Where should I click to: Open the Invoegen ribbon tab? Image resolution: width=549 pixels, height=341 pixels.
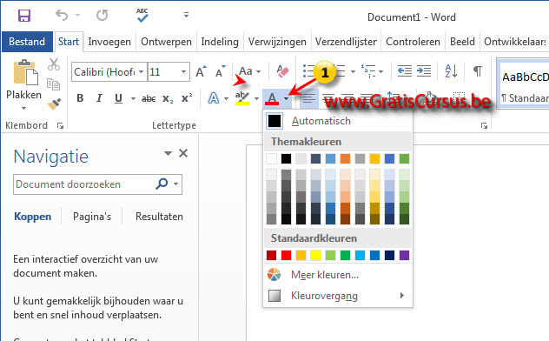(109, 42)
